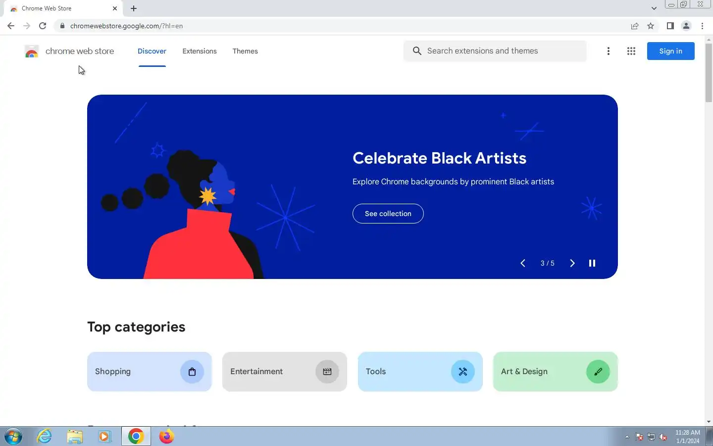
Task: Pause the banner carousel
Action: 592,263
